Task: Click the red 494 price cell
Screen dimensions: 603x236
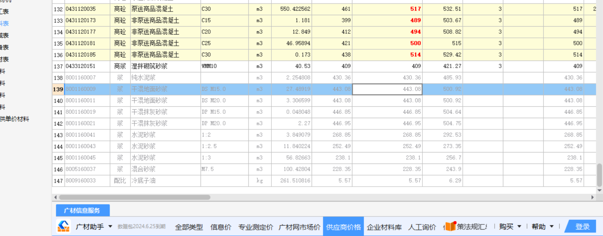Action: point(387,32)
